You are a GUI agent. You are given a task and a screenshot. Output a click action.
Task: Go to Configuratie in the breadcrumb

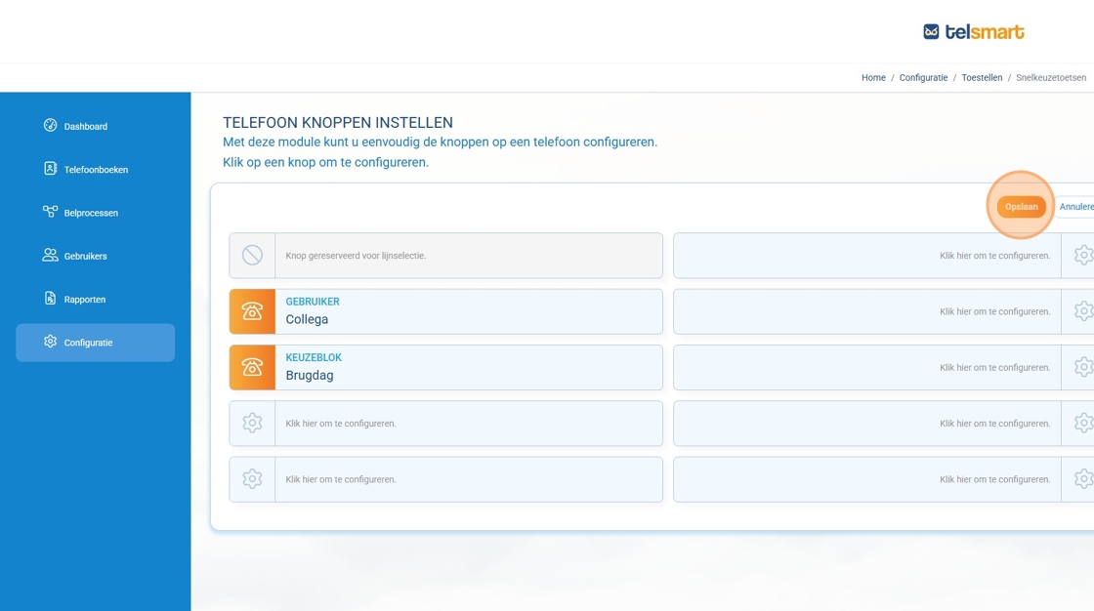pyautogui.click(x=923, y=78)
